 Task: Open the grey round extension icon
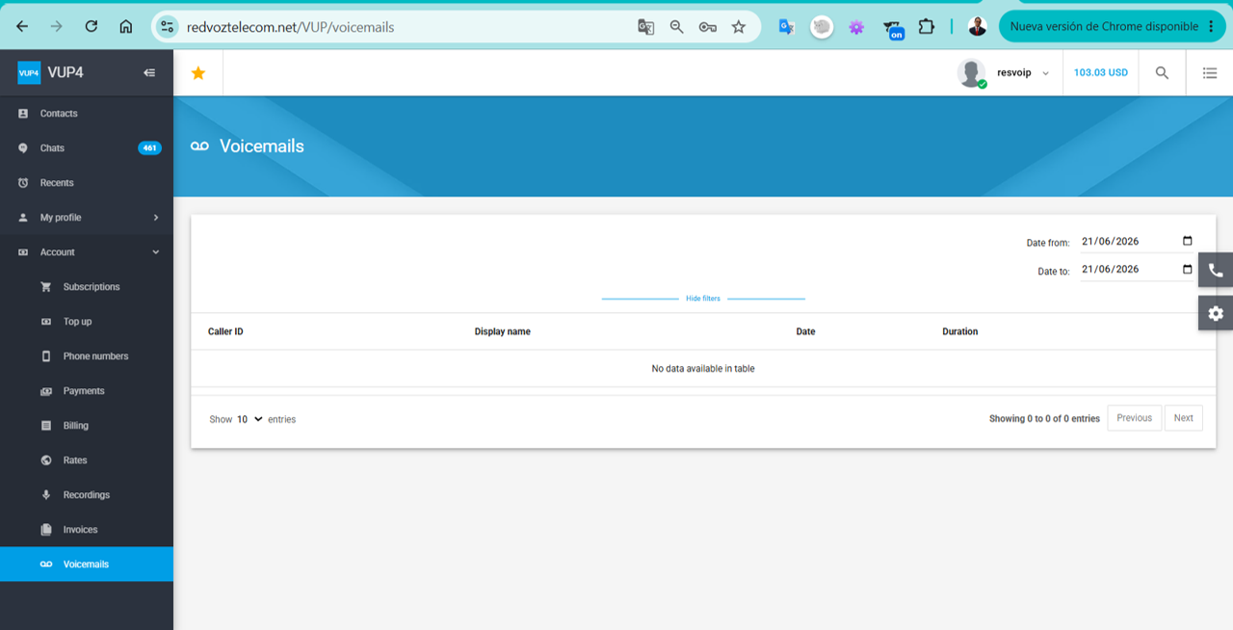coord(821,27)
